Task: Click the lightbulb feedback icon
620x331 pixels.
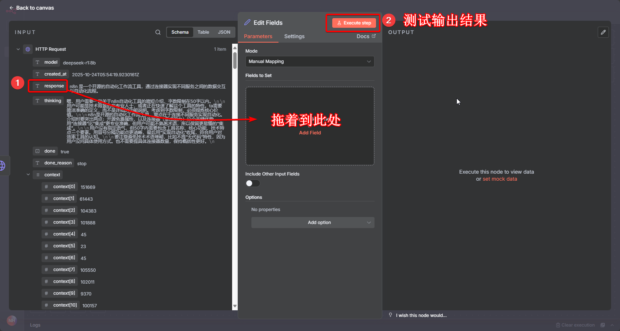Action: coord(390,315)
